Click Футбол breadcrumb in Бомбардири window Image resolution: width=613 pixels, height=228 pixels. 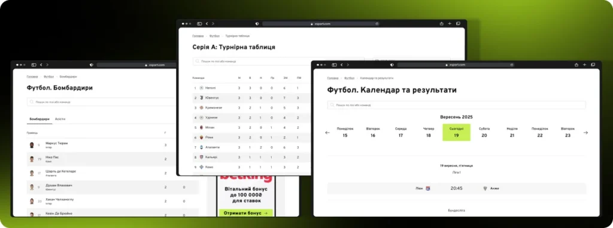[49, 77]
